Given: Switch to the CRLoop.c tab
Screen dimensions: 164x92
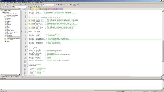Looking at the screenshot, I should [43, 9].
